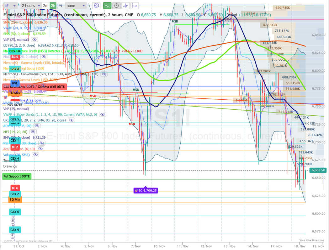Open the 'none' comparison symbol dropdown
Screen dimensions: 329x250
(75, 6)
